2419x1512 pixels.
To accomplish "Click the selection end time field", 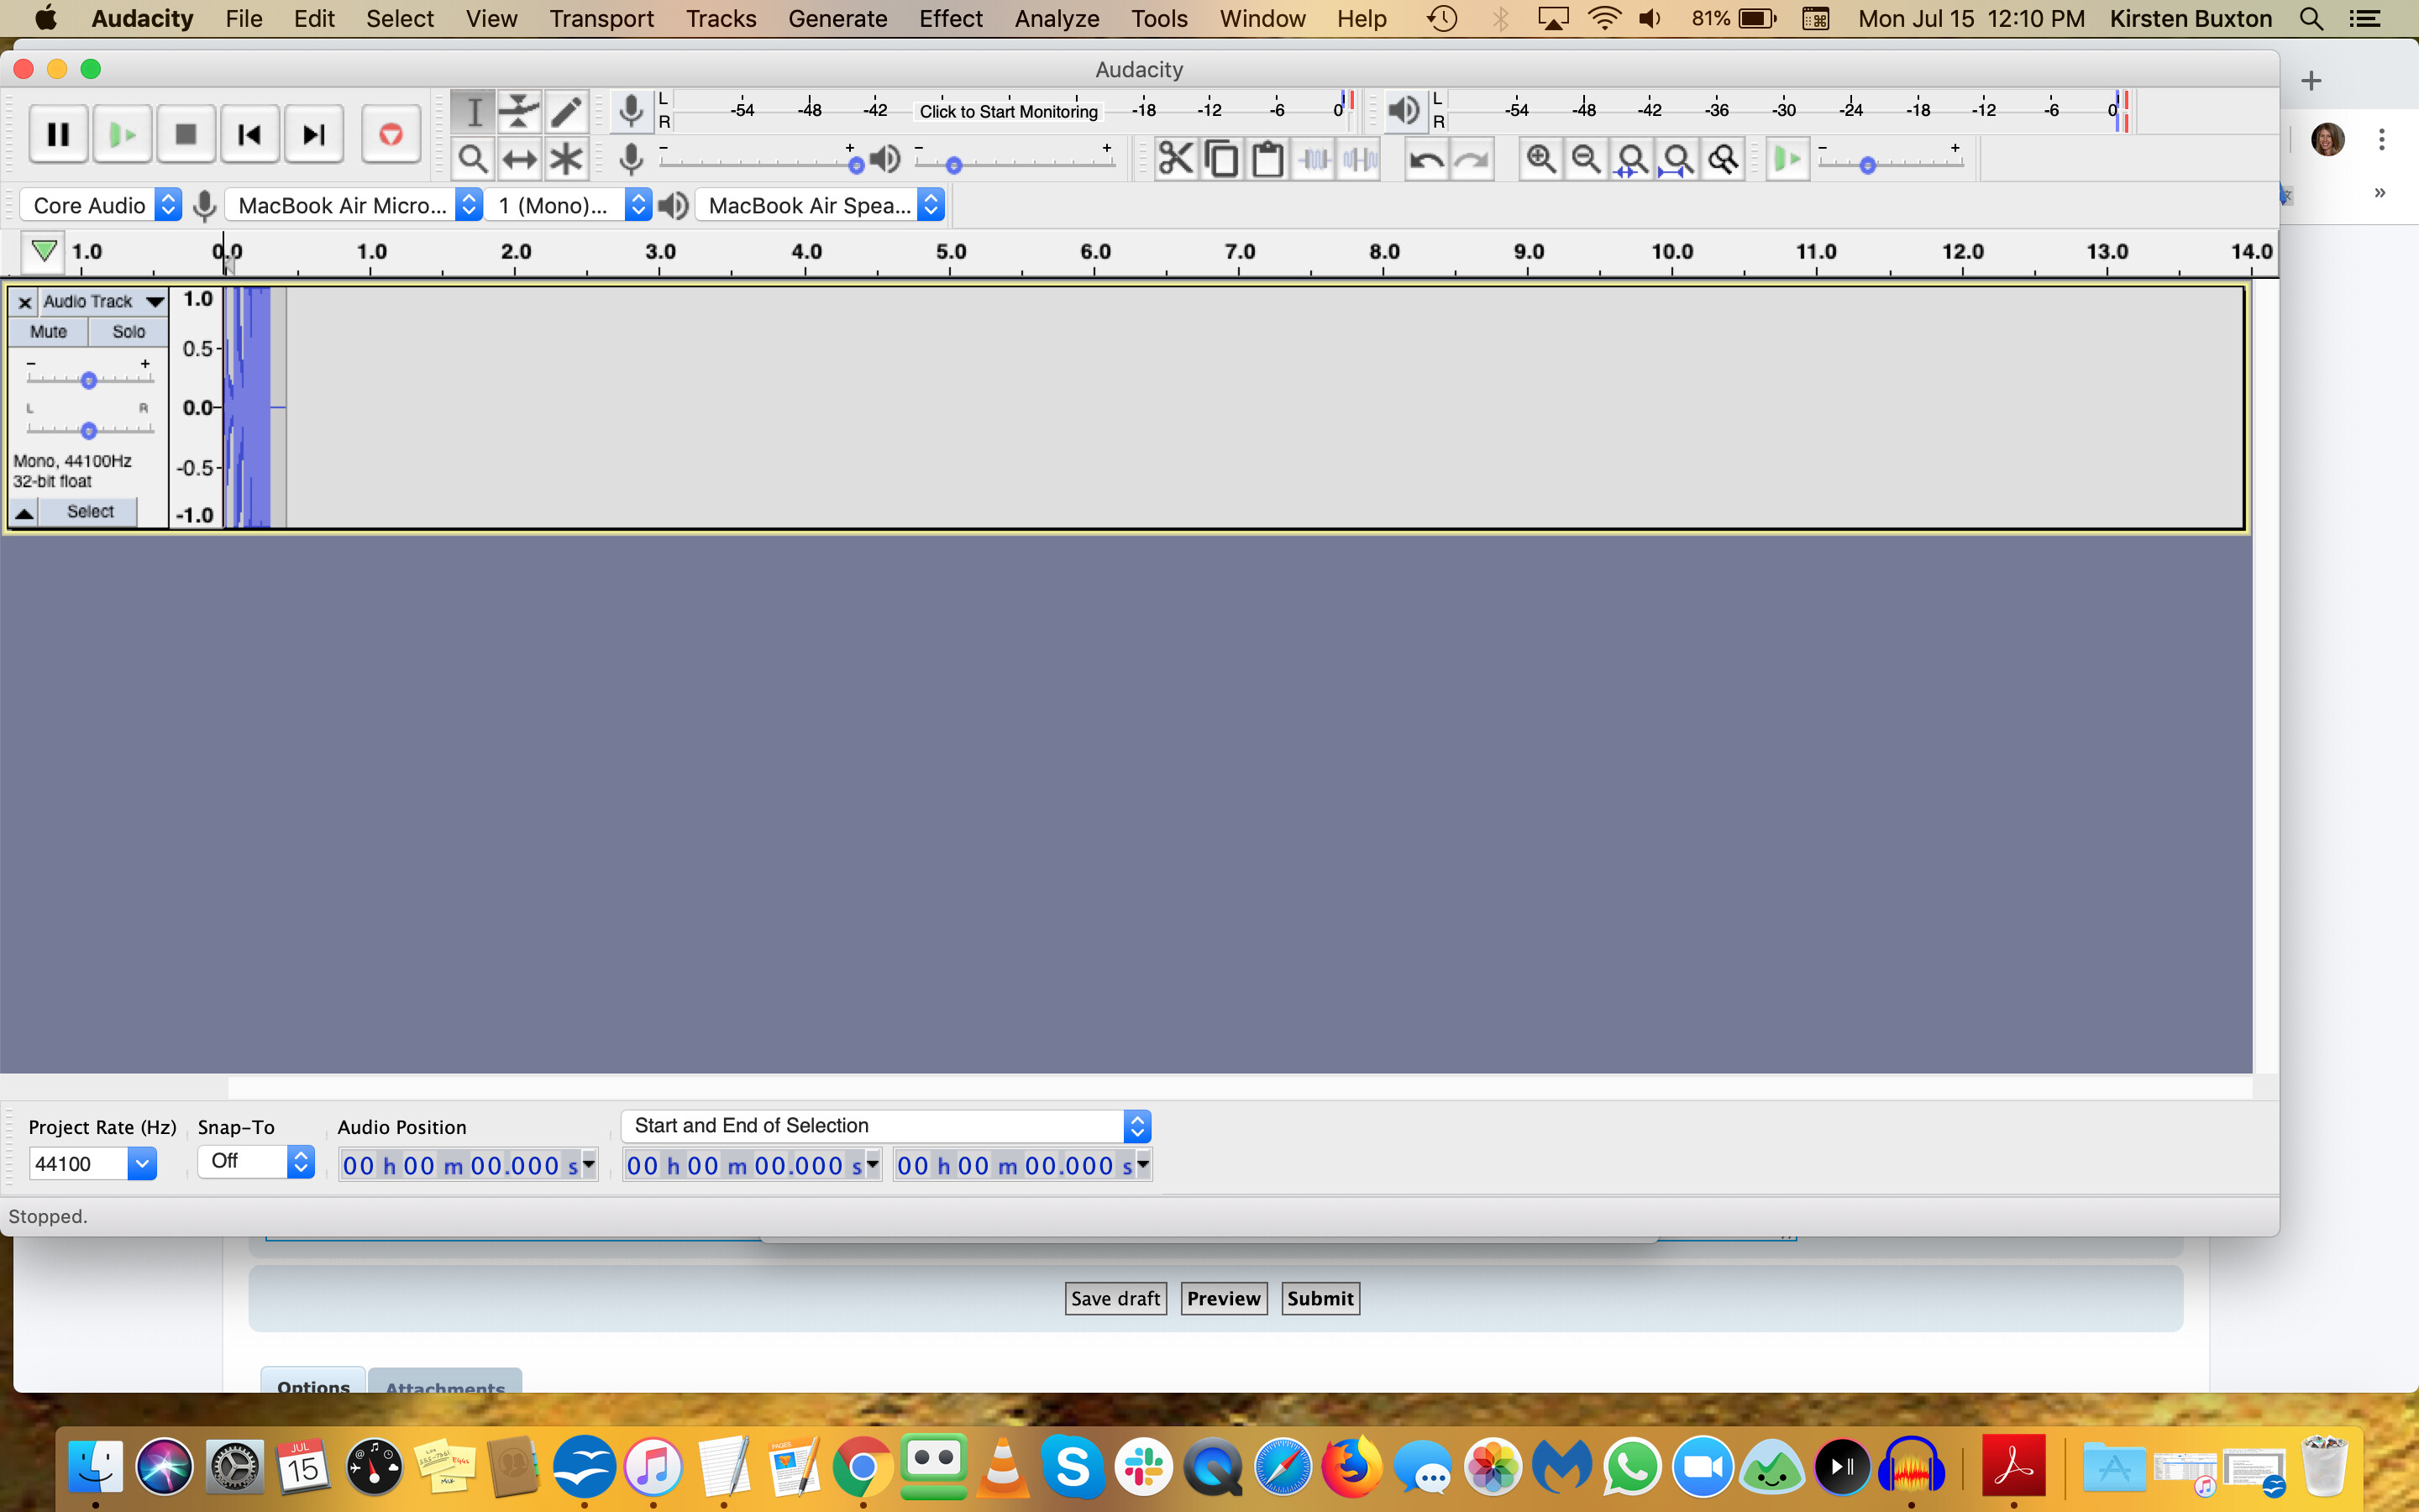I will tap(1022, 1165).
